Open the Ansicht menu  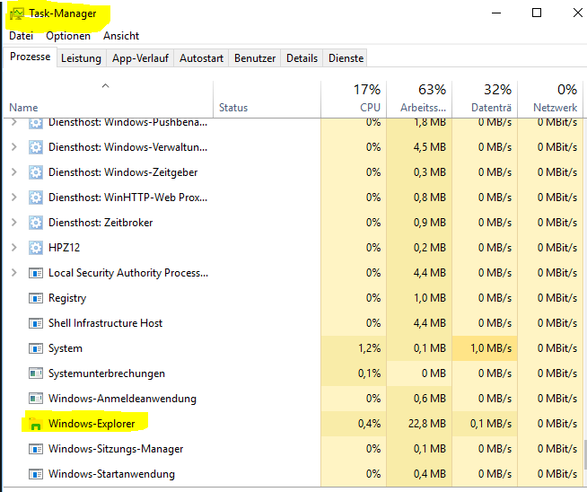tap(121, 36)
